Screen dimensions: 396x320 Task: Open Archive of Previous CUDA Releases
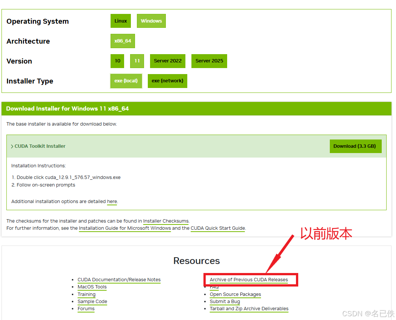pos(249,280)
